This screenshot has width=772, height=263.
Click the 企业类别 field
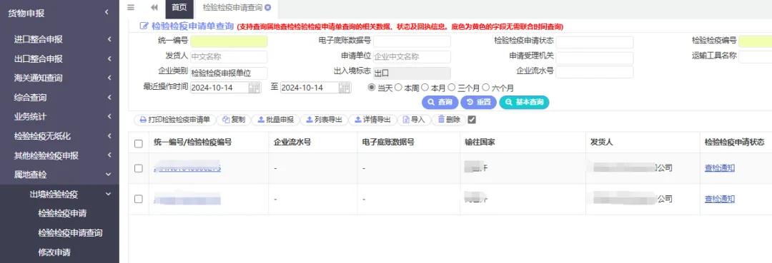click(x=229, y=73)
